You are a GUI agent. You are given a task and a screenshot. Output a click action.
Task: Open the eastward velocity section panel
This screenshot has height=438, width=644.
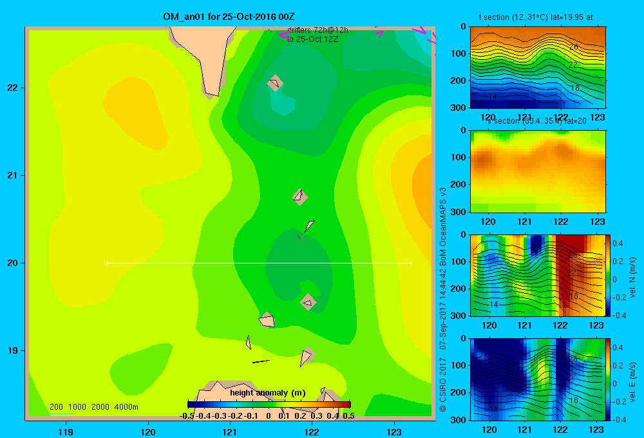click(538, 379)
